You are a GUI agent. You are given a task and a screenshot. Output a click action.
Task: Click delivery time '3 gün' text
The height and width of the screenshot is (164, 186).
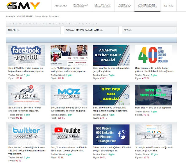pyautogui.click(x=27, y=75)
